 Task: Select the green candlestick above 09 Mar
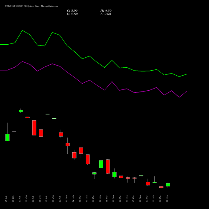click(94, 173)
